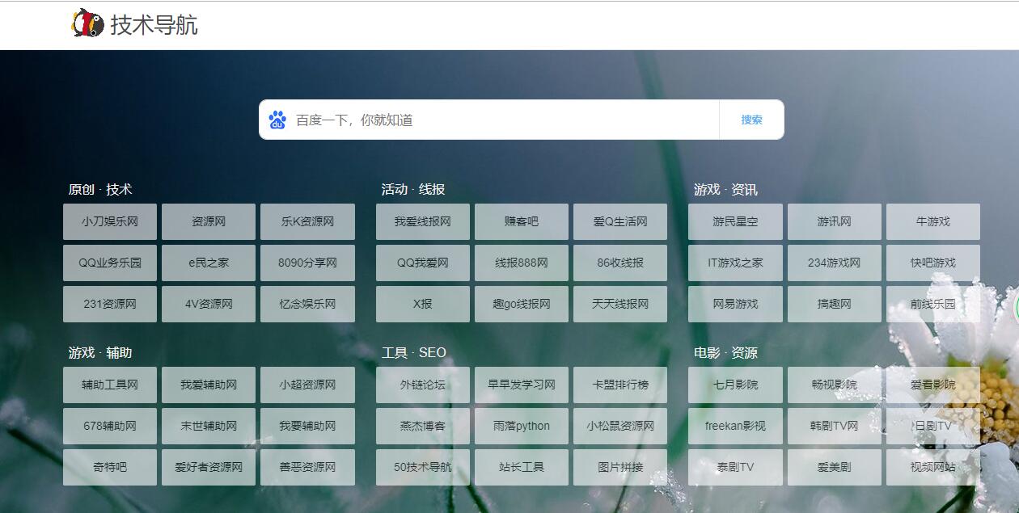Open the 8090分享网 tile

point(307,263)
